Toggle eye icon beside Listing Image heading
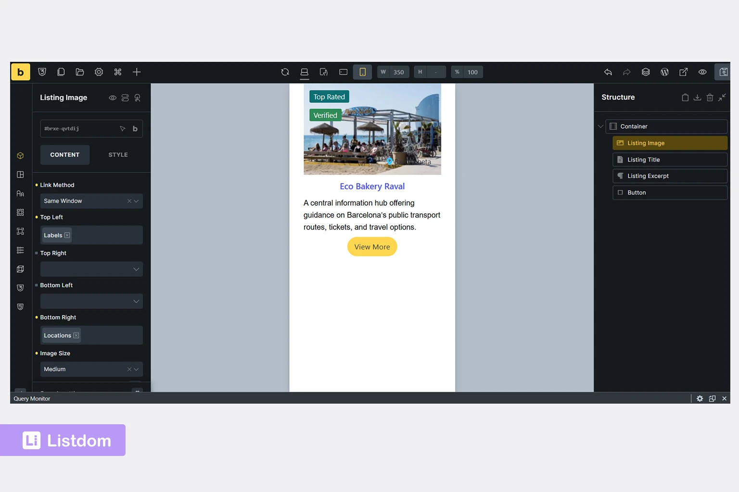The height and width of the screenshot is (492, 739). (113, 98)
